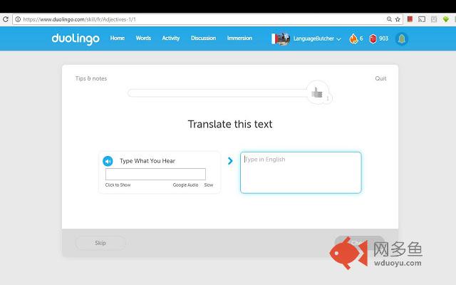Image resolution: width=456 pixels, height=285 pixels.
Task: Click the gray square extension icon
Action: click(x=434, y=19)
